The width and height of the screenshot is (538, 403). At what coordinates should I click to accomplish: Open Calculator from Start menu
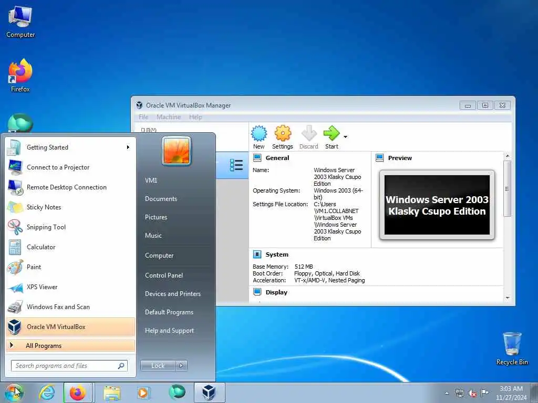pos(70,247)
